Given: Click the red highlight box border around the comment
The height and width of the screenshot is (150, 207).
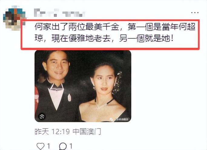Looking at the screenshot, I should tap(110, 20).
